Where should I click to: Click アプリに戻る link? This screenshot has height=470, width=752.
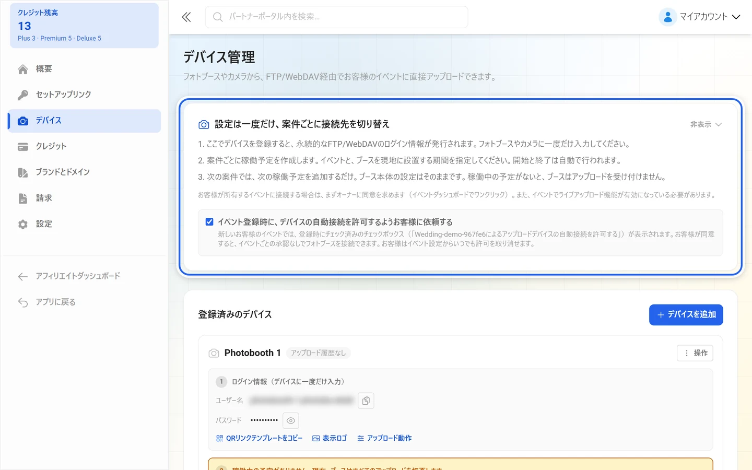pos(85,302)
